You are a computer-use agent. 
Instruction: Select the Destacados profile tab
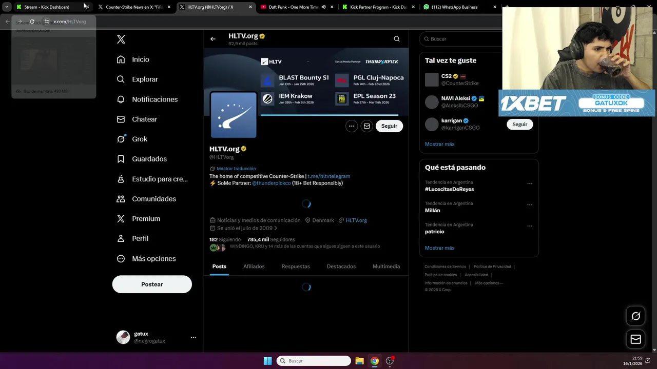341,266
